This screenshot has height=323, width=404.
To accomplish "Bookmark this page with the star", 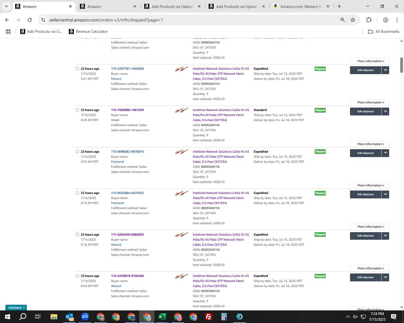I will (353, 20).
